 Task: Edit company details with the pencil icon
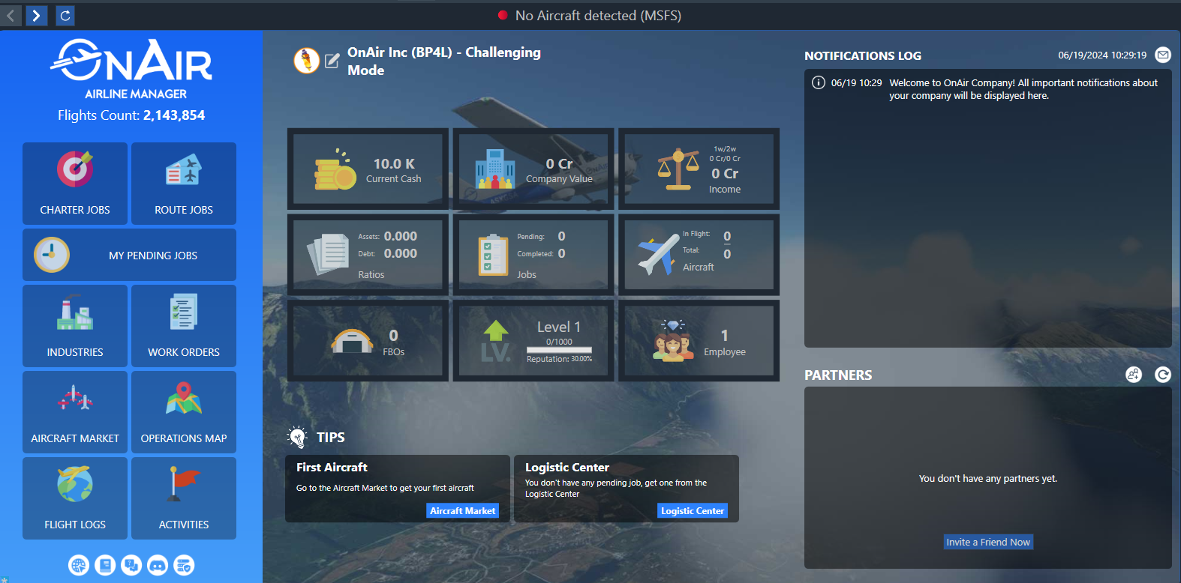(x=332, y=61)
